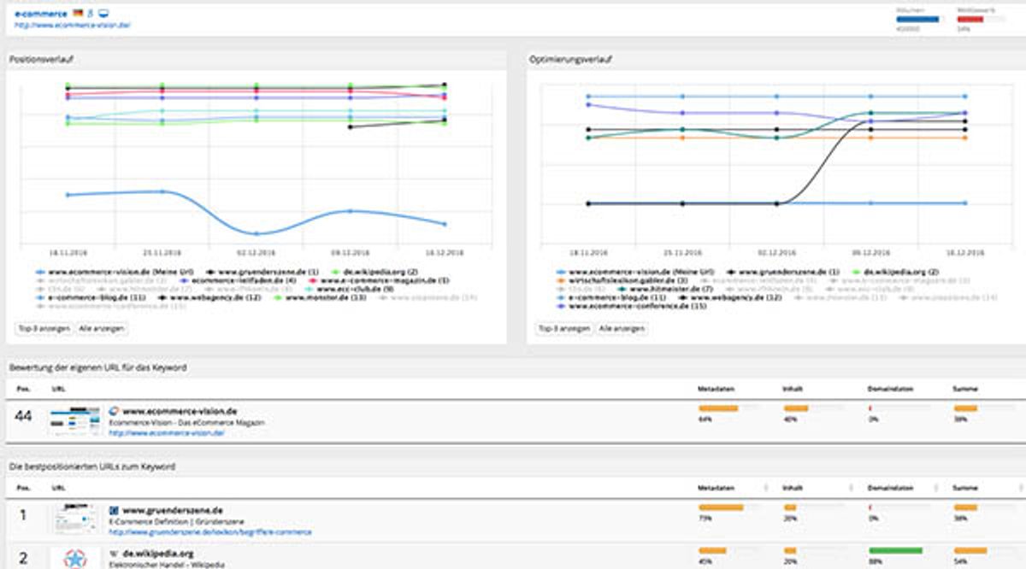Click the red Wettbewerb bar
This screenshot has width=1026, height=569.
pyautogui.click(x=970, y=20)
